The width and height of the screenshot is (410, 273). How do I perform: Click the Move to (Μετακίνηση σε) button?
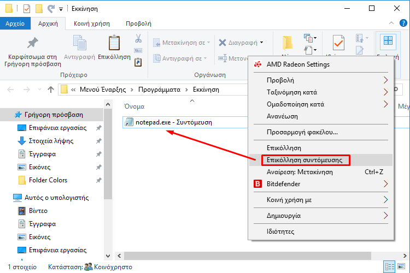click(x=181, y=43)
